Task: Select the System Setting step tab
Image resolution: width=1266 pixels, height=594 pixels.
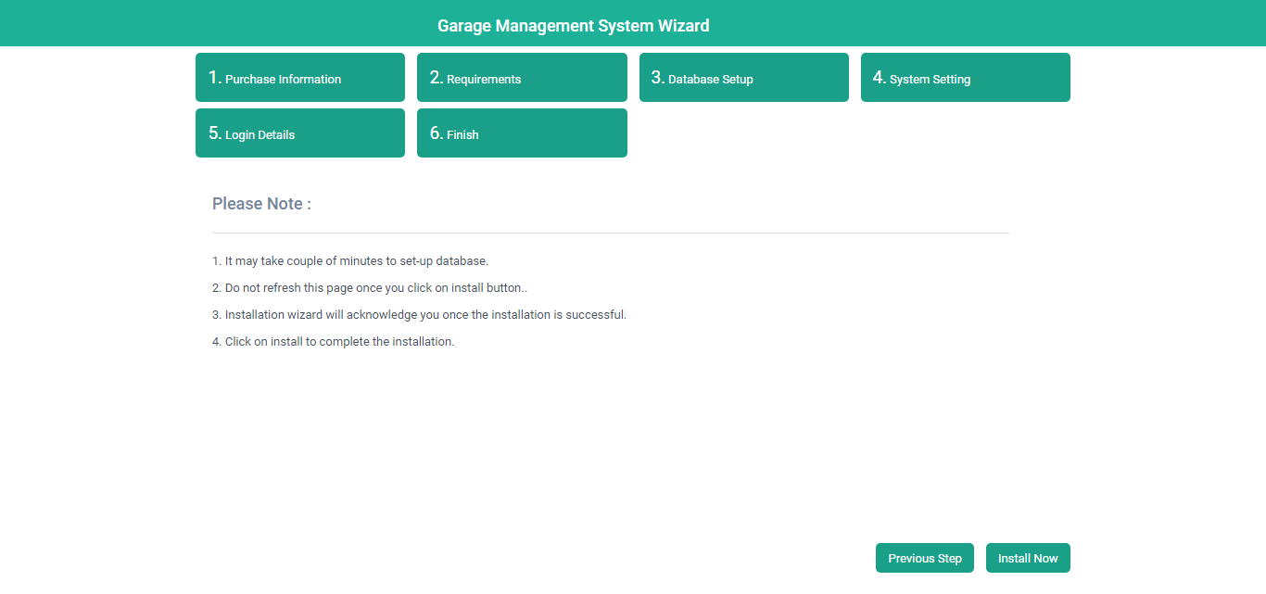Action: [x=965, y=78]
